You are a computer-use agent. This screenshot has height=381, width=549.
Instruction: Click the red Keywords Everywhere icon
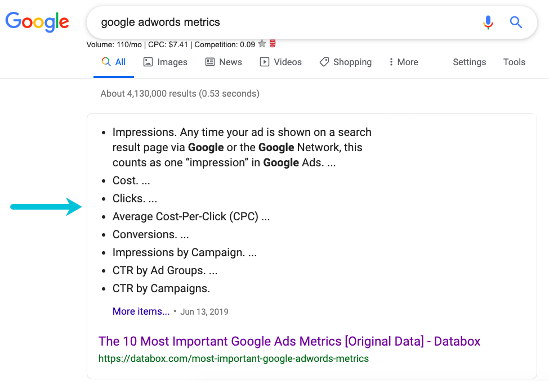tap(272, 43)
